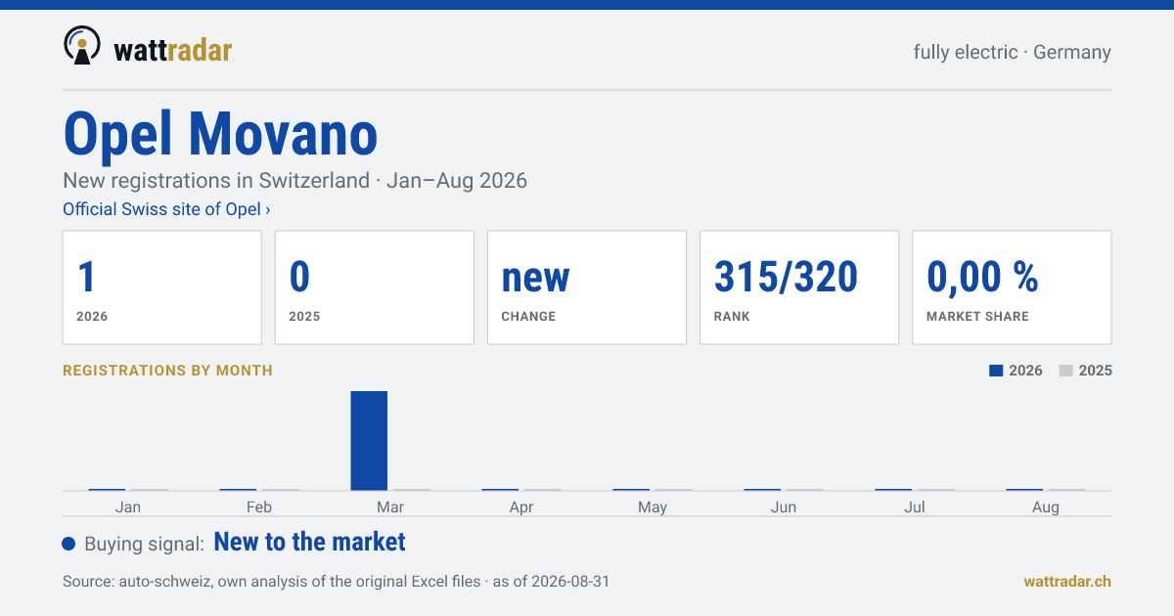Click the Feb month label

click(259, 506)
